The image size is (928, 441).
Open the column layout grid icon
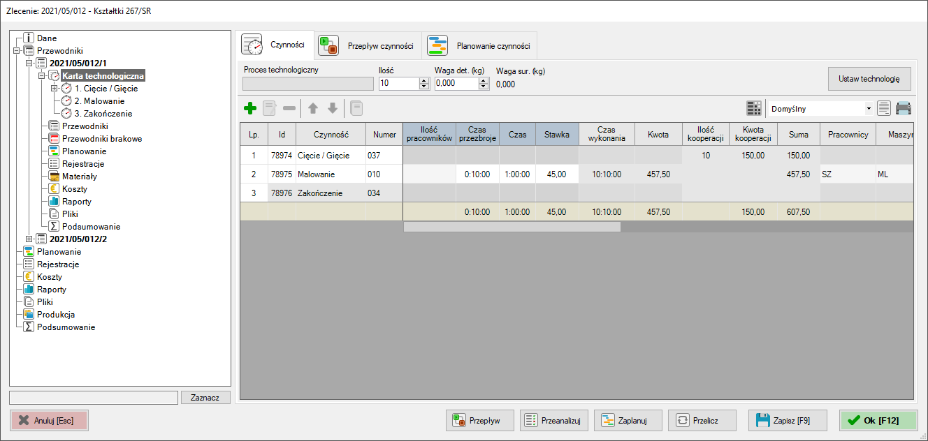(x=754, y=108)
